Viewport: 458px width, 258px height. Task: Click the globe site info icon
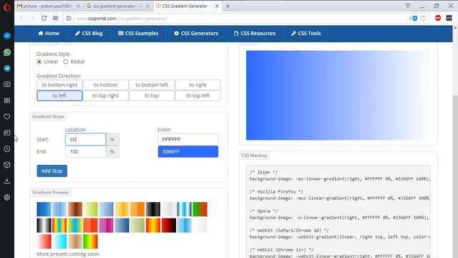point(69,19)
